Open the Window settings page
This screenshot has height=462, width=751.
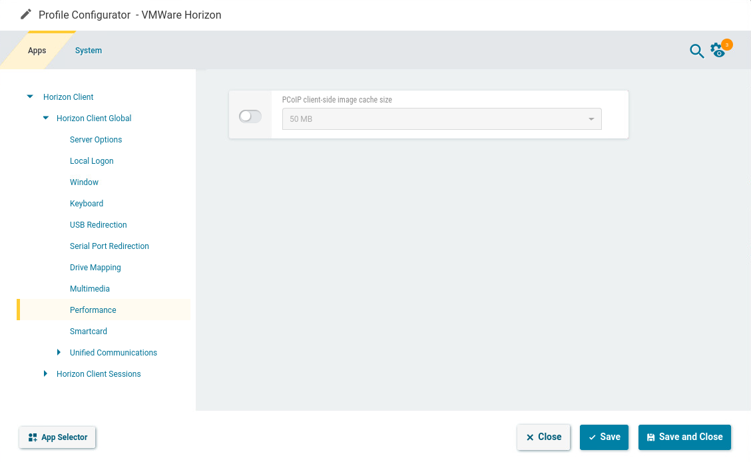coord(84,182)
